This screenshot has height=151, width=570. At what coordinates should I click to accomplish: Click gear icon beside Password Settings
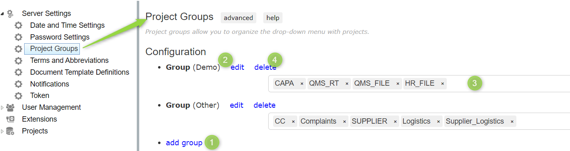(x=18, y=37)
